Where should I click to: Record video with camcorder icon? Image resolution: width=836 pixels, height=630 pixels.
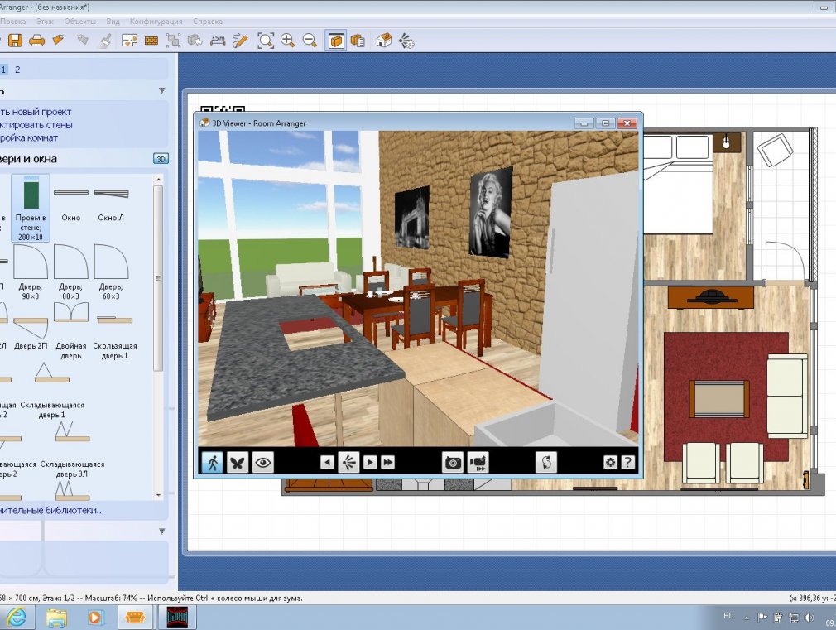pyautogui.click(x=478, y=462)
